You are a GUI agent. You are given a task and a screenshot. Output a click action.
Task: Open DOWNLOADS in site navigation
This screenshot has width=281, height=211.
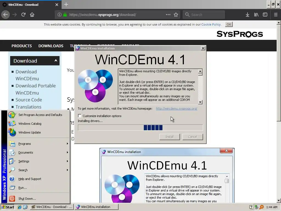point(51,46)
